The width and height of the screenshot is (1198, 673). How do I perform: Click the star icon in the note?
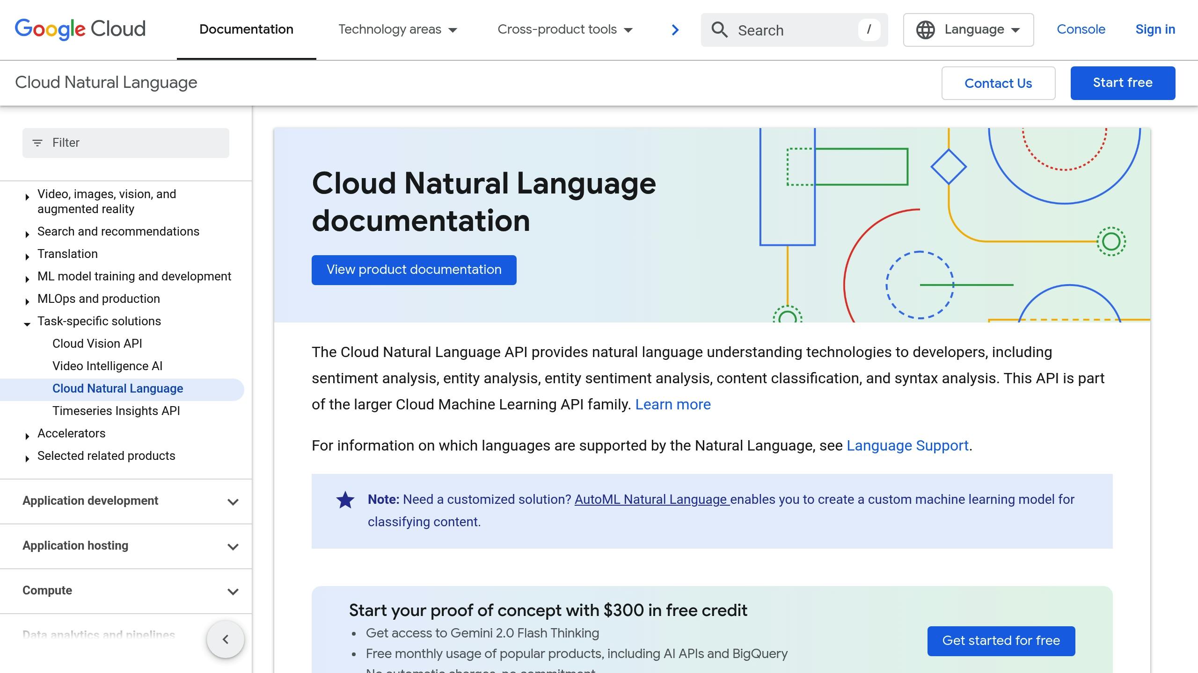point(345,500)
